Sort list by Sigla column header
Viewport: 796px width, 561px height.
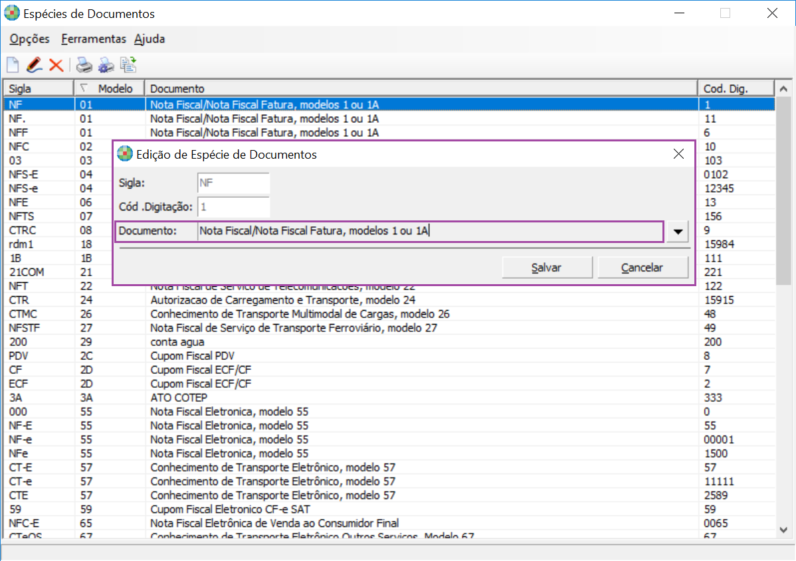pyautogui.click(x=38, y=88)
